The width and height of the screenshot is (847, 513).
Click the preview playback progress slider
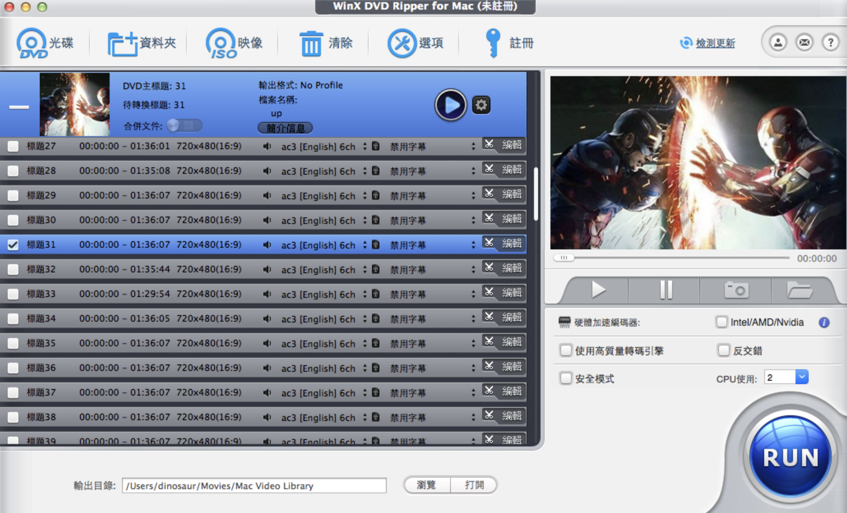point(672,257)
